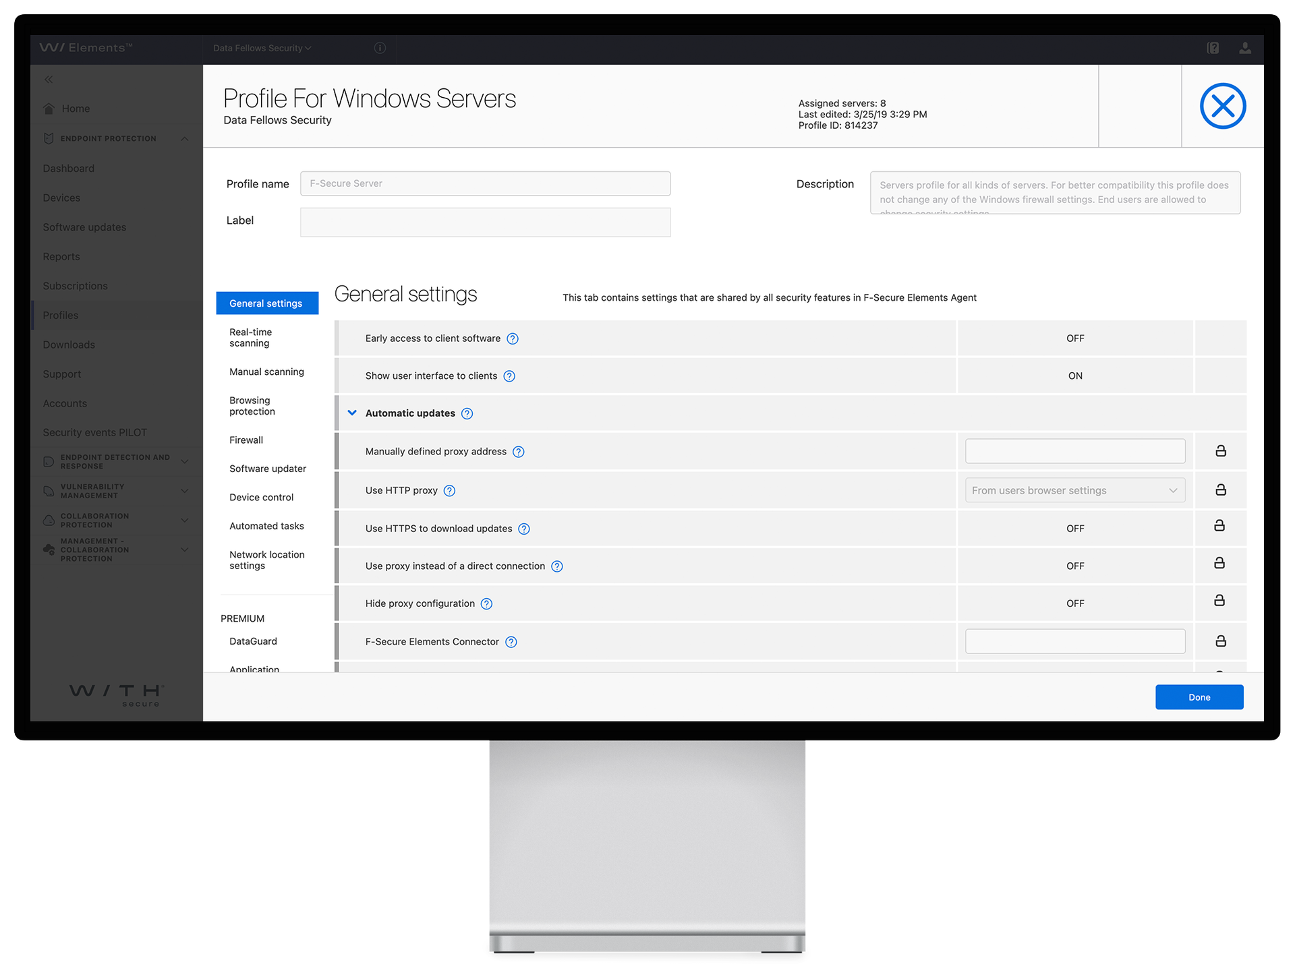The height and width of the screenshot is (977, 1295).
Task: Toggle Use proxy instead of a direct connection
Action: (1075, 566)
